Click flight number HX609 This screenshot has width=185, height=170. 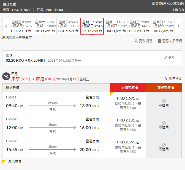11,141
